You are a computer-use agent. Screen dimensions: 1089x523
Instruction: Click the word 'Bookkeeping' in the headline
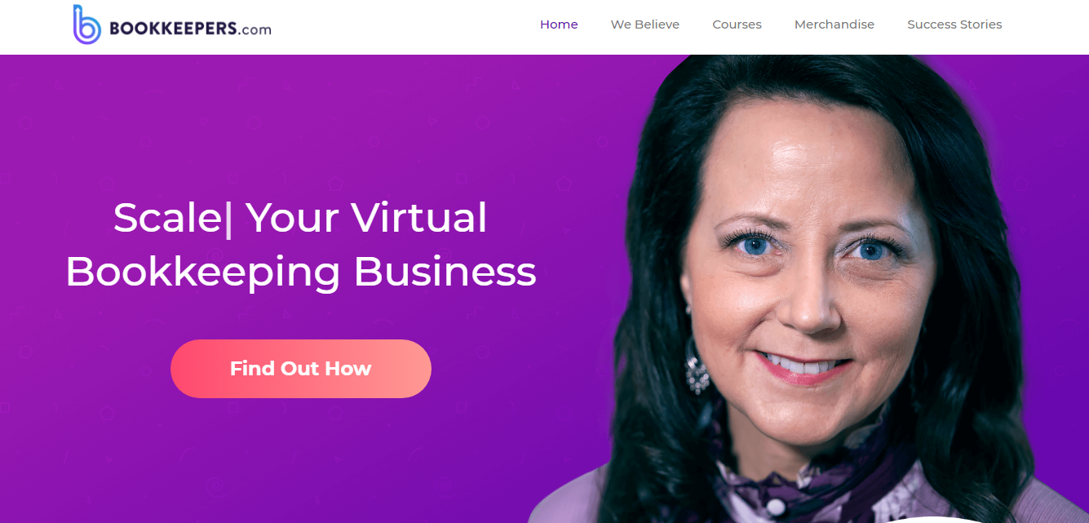pos(202,273)
